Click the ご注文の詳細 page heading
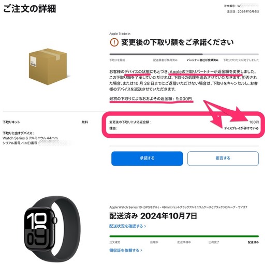The height and width of the screenshot is (264, 265). [x=30, y=9]
